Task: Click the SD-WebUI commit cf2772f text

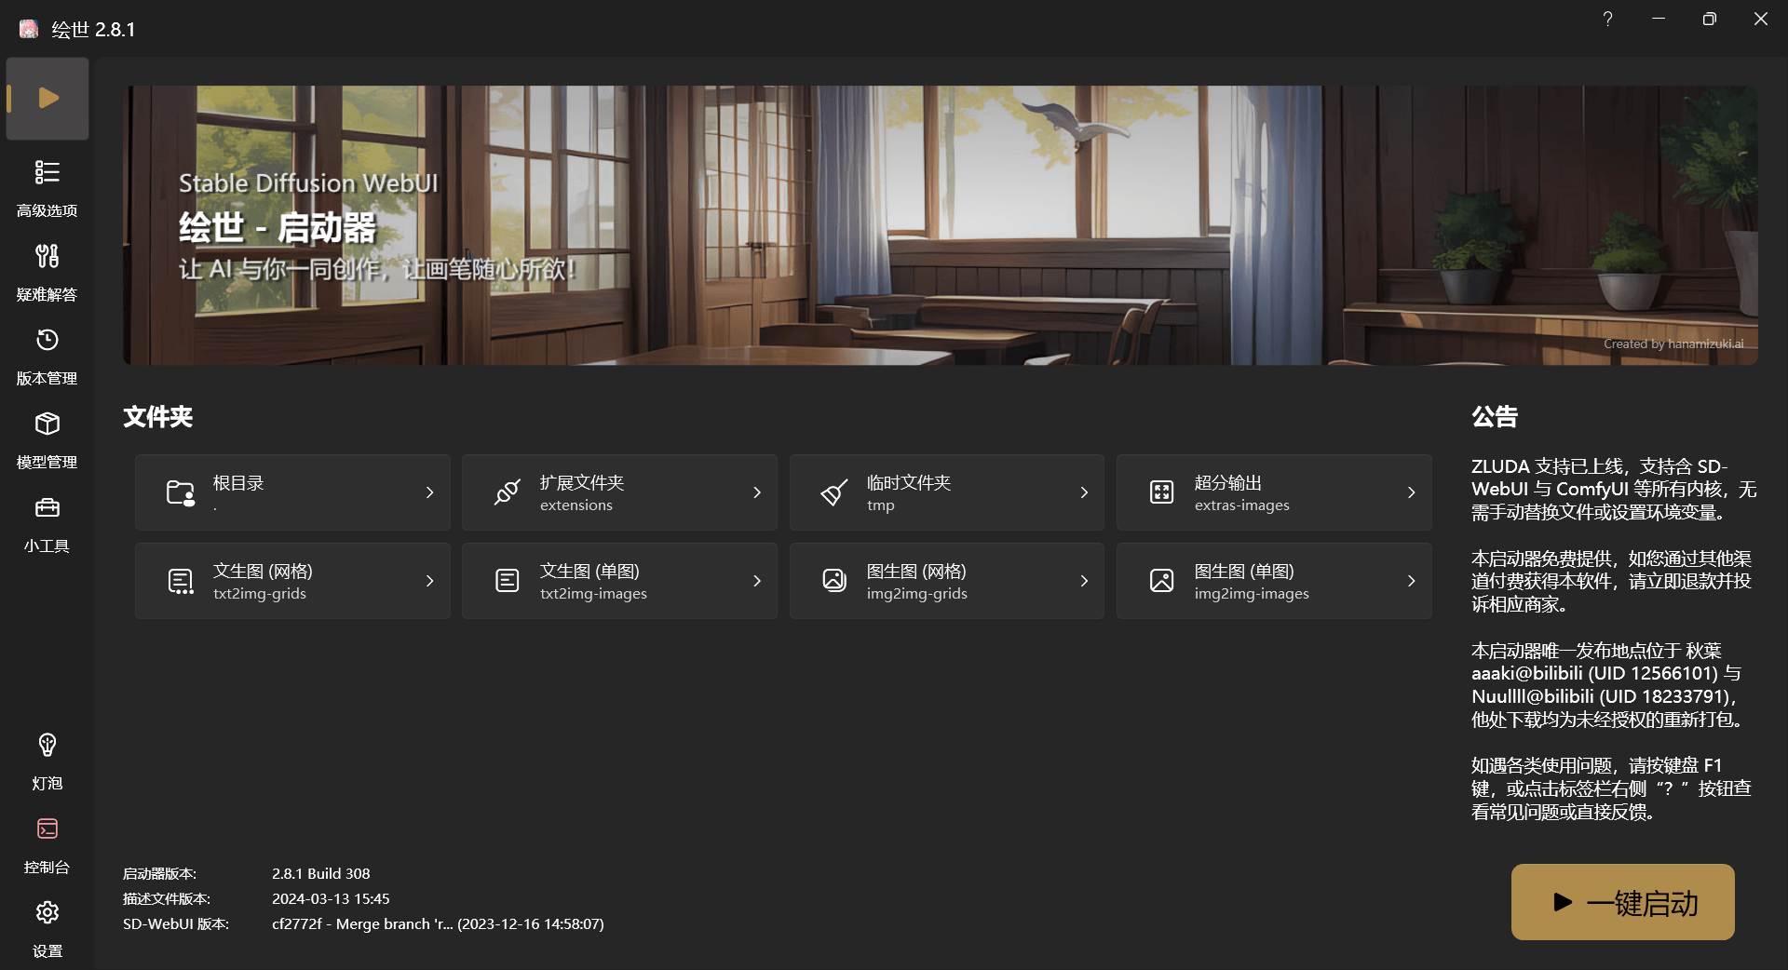Action: click(x=438, y=924)
